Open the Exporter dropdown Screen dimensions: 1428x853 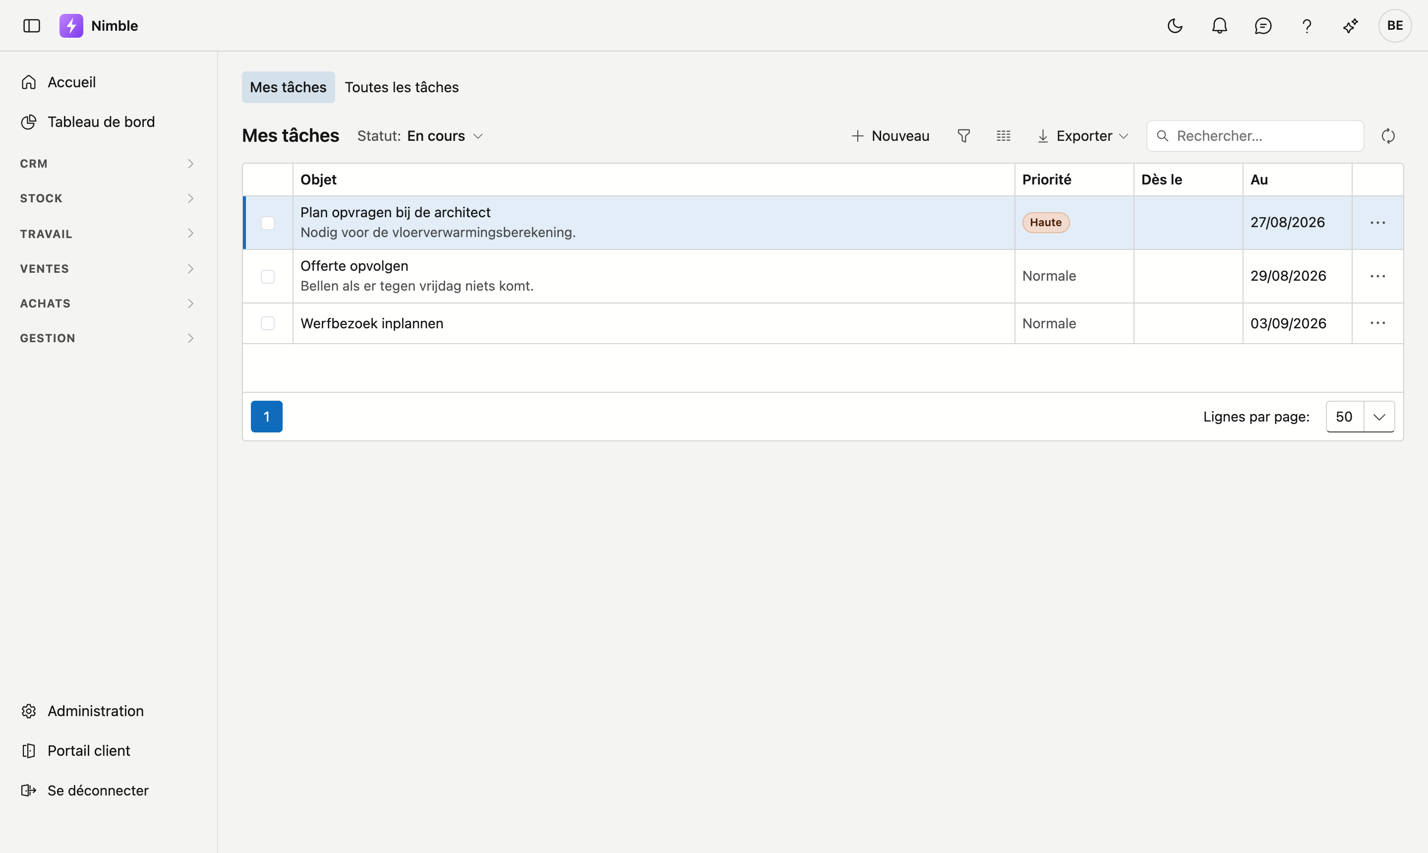click(x=1083, y=136)
